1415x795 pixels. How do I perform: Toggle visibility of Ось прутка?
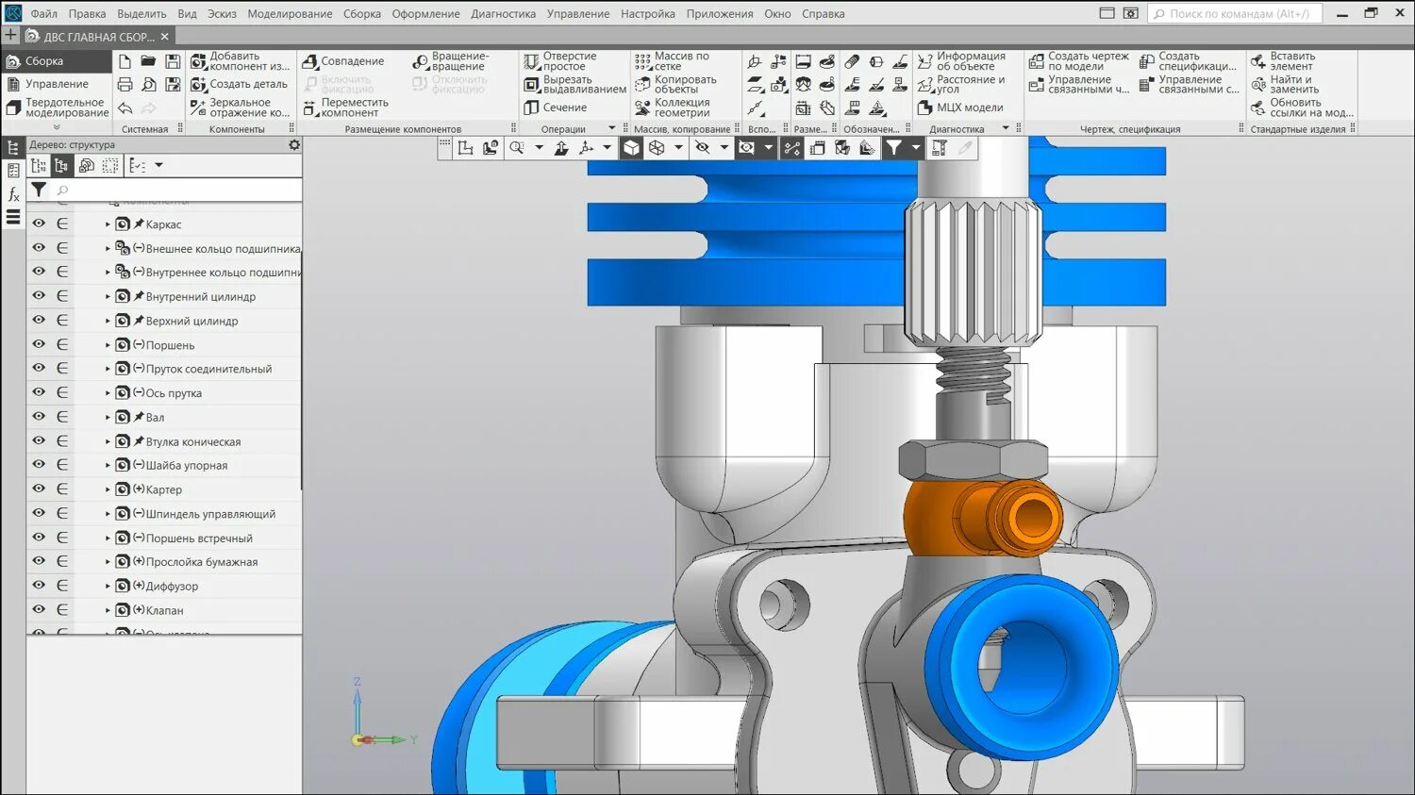(x=39, y=392)
